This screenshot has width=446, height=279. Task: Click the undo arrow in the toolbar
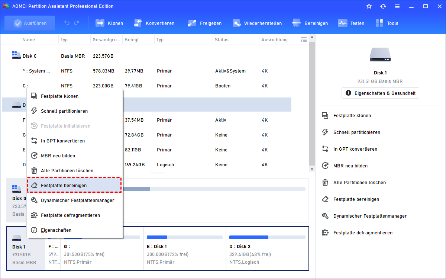click(67, 23)
